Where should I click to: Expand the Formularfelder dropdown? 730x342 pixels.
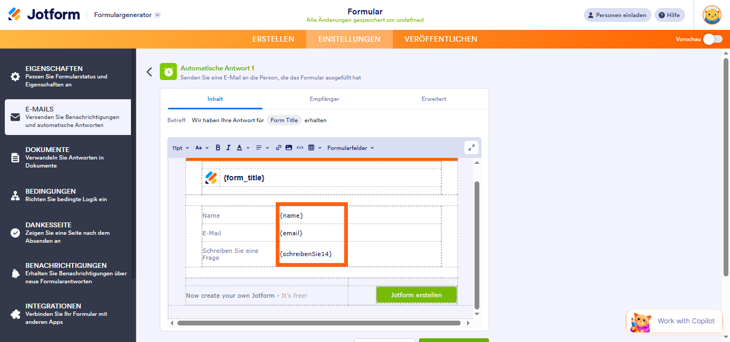(351, 148)
